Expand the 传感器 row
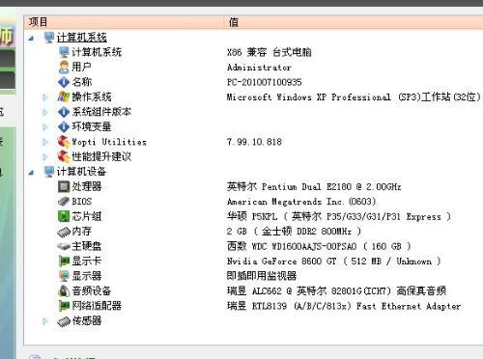This screenshot has width=483, height=359. (45, 320)
